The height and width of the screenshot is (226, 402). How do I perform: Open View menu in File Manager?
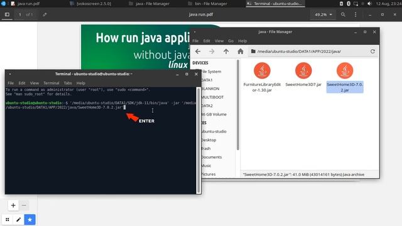(x=219, y=41)
